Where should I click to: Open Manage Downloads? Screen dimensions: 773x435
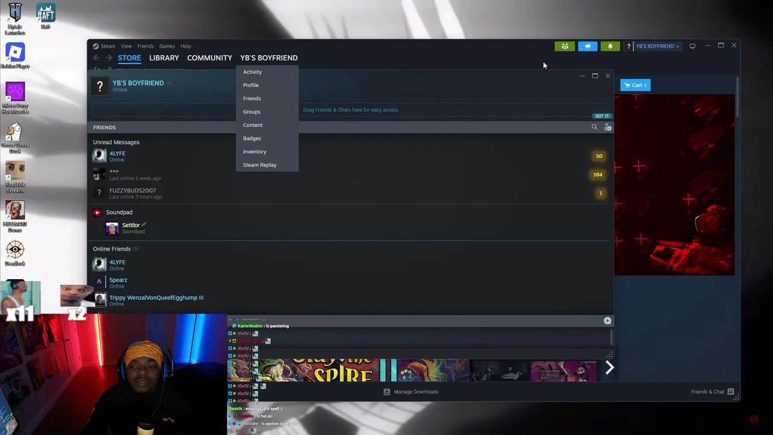[411, 391]
